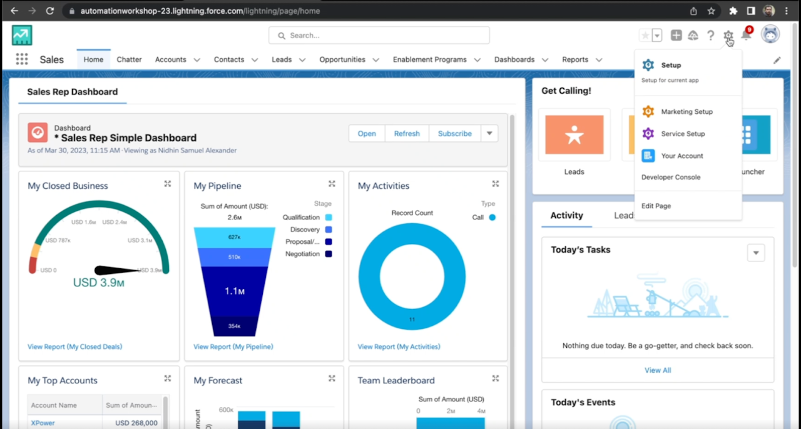Expand the My Closed Business chart
The width and height of the screenshot is (801, 429).
pos(168,184)
